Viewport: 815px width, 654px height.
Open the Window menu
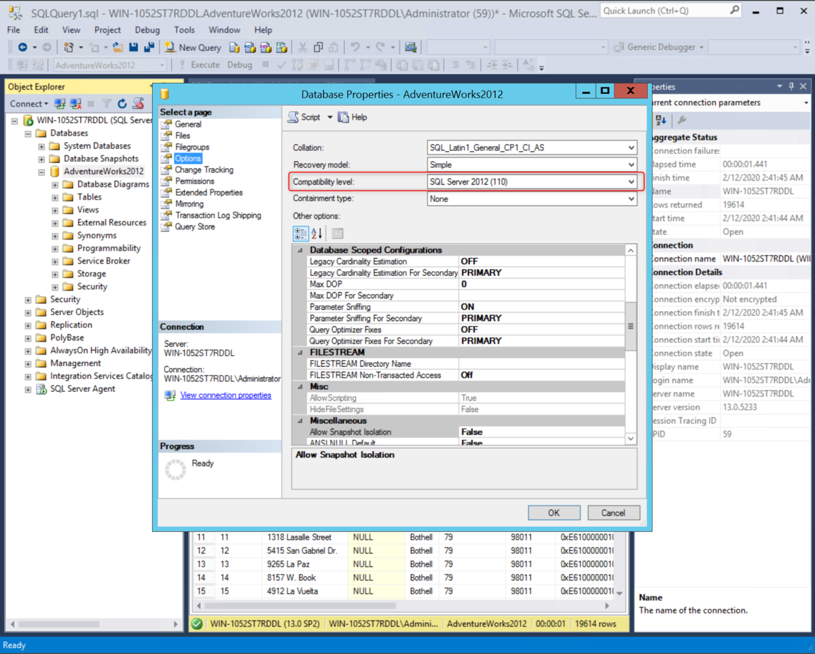click(x=224, y=30)
